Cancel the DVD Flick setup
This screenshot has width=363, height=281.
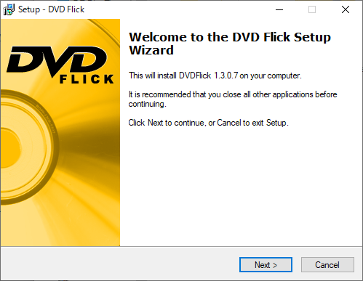click(x=327, y=264)
